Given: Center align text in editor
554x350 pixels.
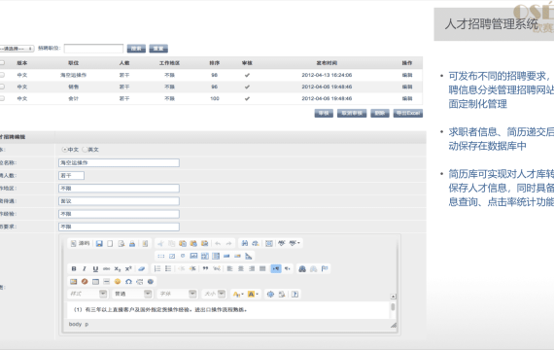Looking at the screenshot, I should pos(241,268).
